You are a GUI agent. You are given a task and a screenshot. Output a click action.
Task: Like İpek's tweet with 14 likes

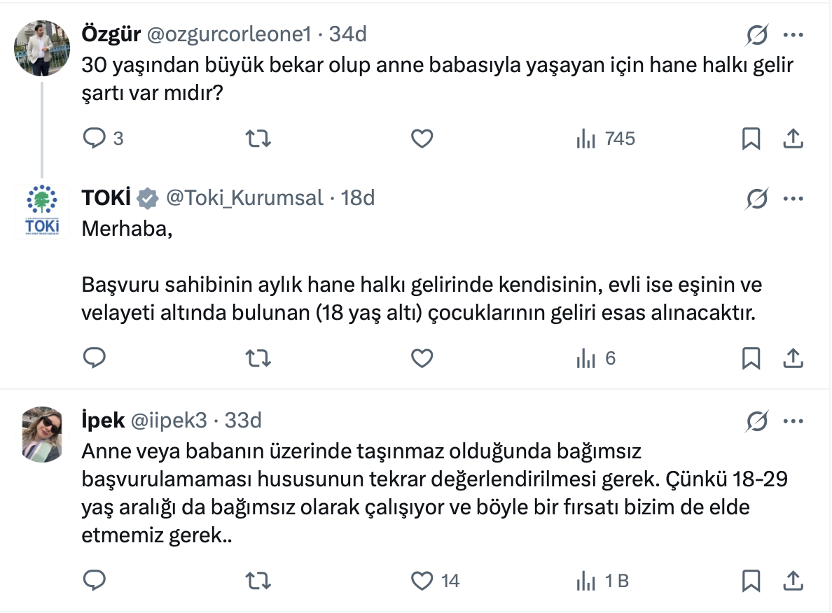coord(422,580)
